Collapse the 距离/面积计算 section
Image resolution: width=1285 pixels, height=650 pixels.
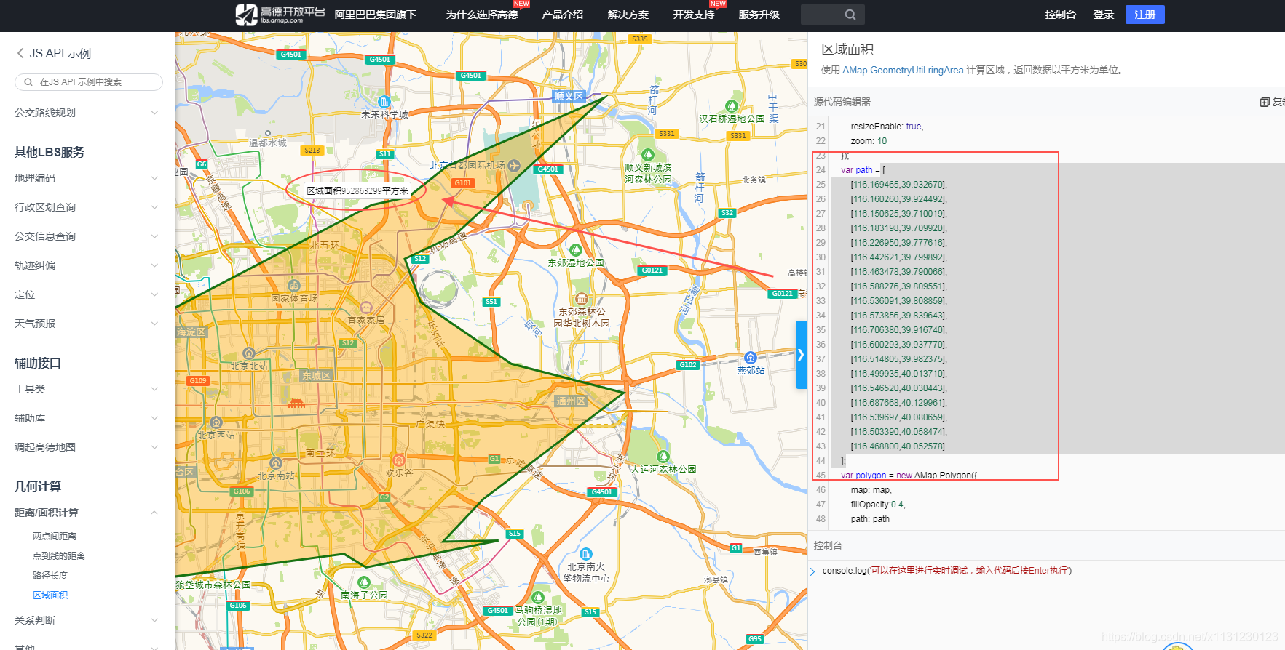(87, 513)
